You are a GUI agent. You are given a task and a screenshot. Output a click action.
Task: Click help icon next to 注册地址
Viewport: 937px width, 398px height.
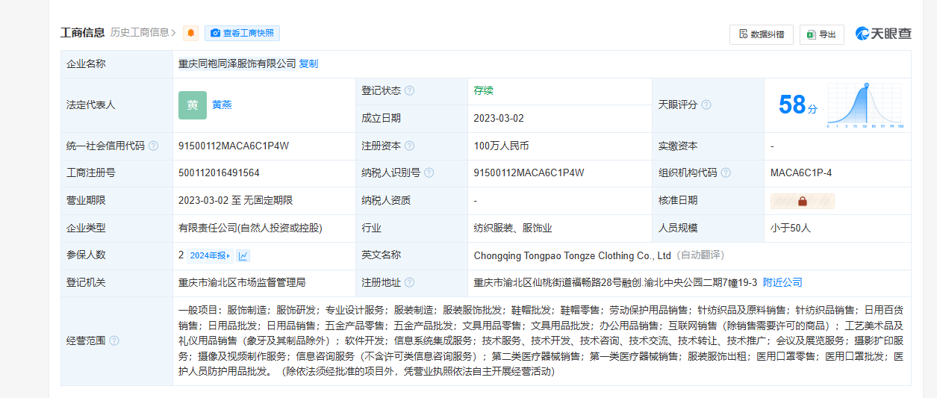pos(409,282)
